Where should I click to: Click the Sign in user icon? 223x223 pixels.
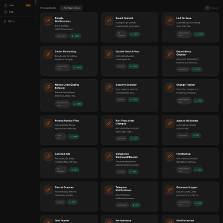click(5, 21)
